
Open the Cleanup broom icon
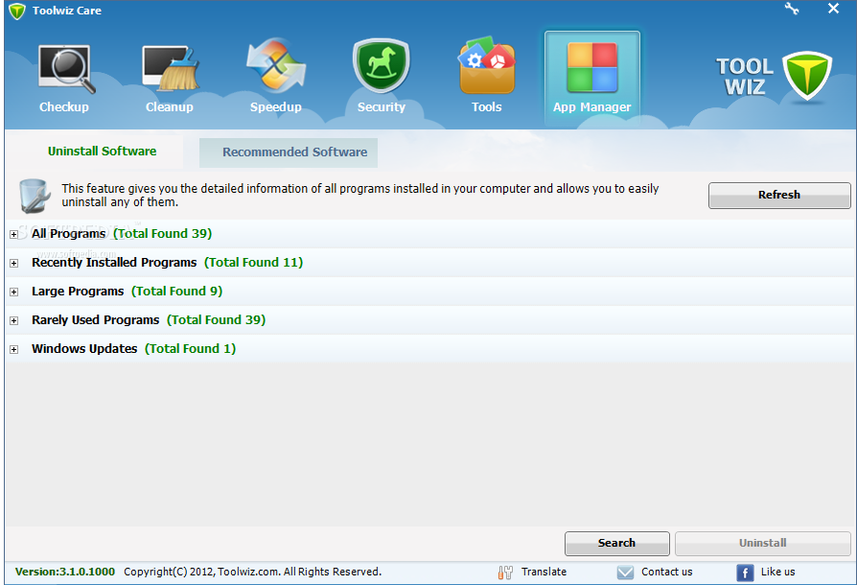click(x=171, y=68)
